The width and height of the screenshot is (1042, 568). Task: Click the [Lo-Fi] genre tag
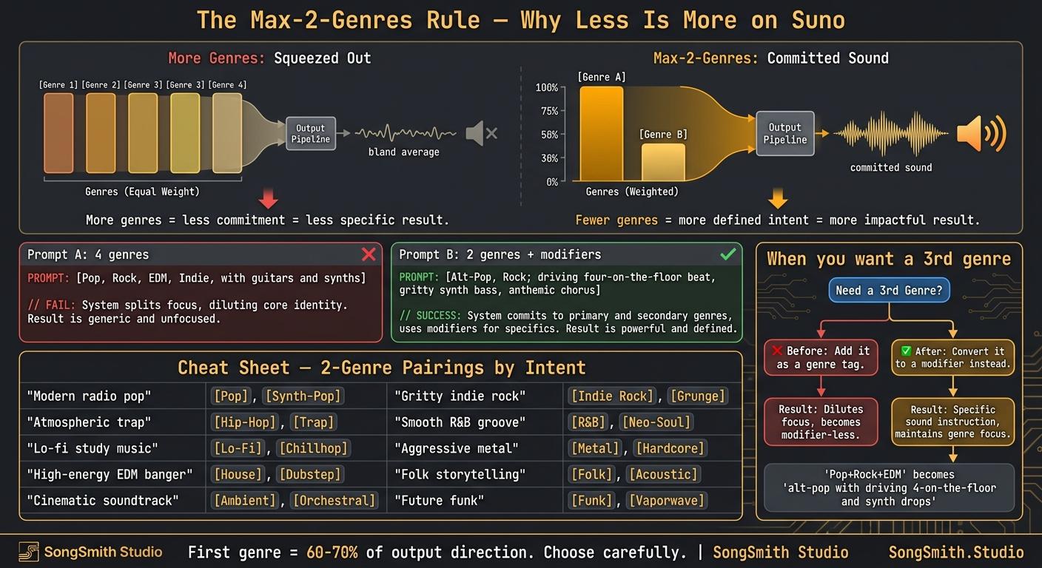tap(238, 448)
